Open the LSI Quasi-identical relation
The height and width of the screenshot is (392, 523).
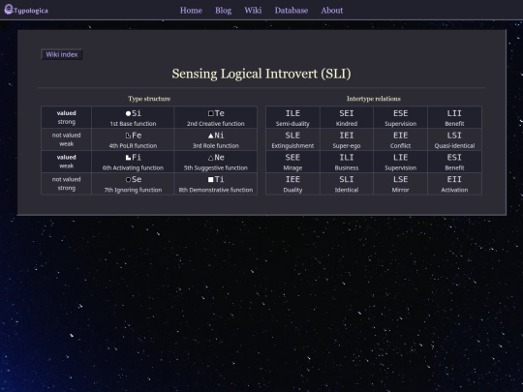(454, 139)
